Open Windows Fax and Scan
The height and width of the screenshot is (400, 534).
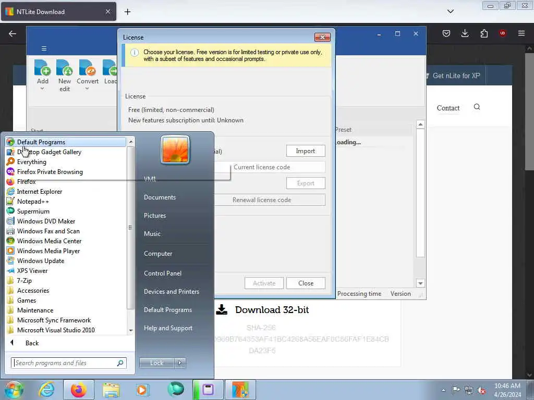coord(65,231)
